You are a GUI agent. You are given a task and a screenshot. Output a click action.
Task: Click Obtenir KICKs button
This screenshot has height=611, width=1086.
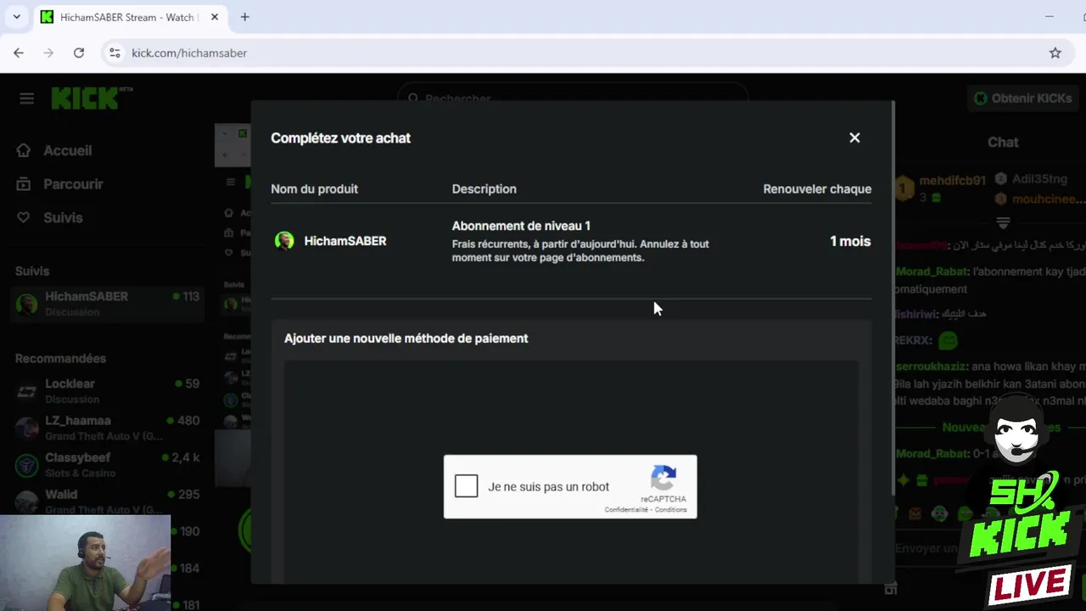tap(1023, 98)
